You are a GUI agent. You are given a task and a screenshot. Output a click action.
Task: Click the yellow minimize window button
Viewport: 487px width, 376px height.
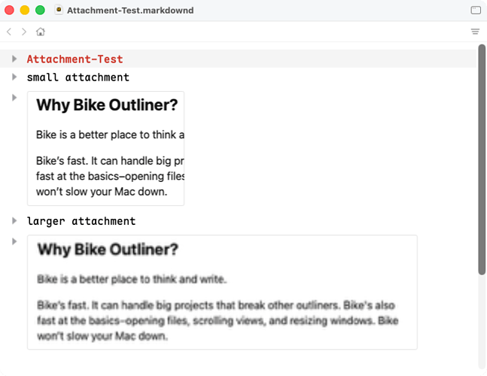[x=25, y=11]
